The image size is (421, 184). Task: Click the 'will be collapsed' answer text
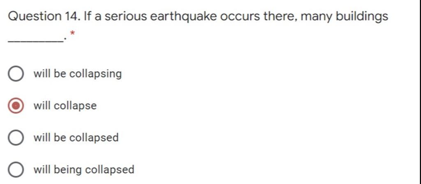coord(76,138)
